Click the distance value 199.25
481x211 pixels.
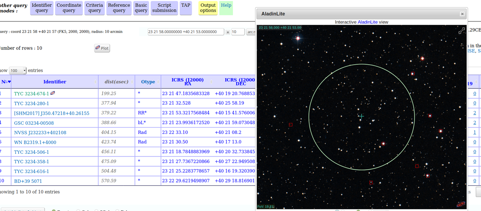click(x=109, y=93)
